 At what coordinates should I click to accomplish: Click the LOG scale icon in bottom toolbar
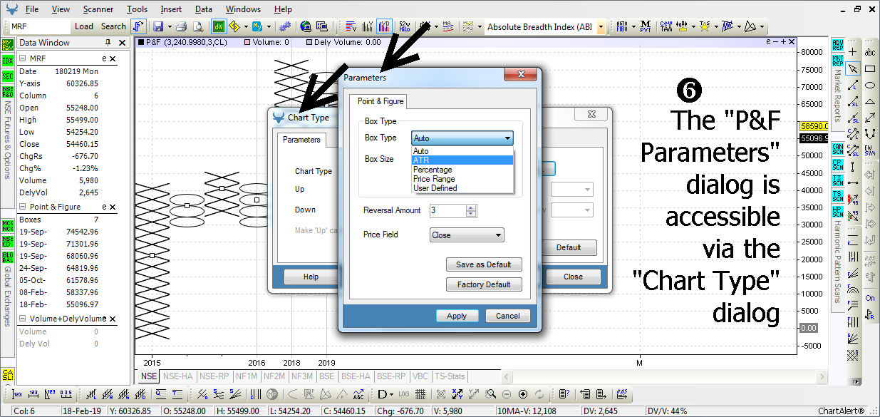[x=404, y=393]
